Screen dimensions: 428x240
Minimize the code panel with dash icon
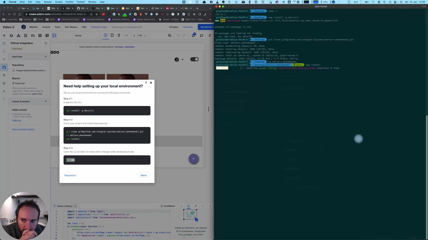tap(203, 206)
